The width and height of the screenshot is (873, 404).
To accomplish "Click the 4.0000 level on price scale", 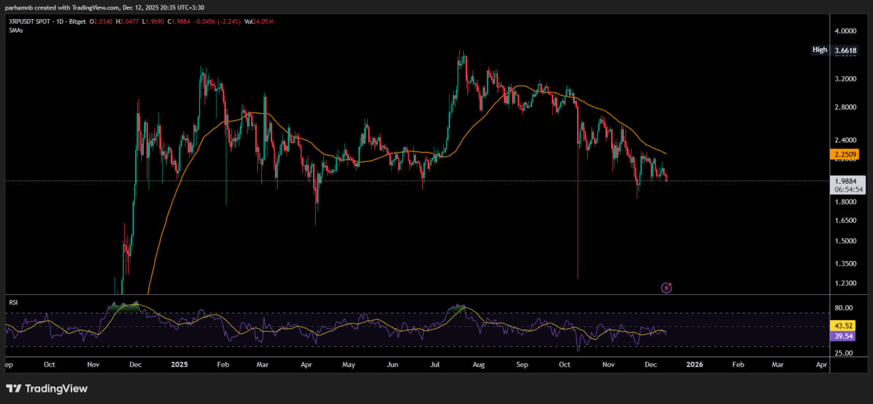I will tap(845, 31).
